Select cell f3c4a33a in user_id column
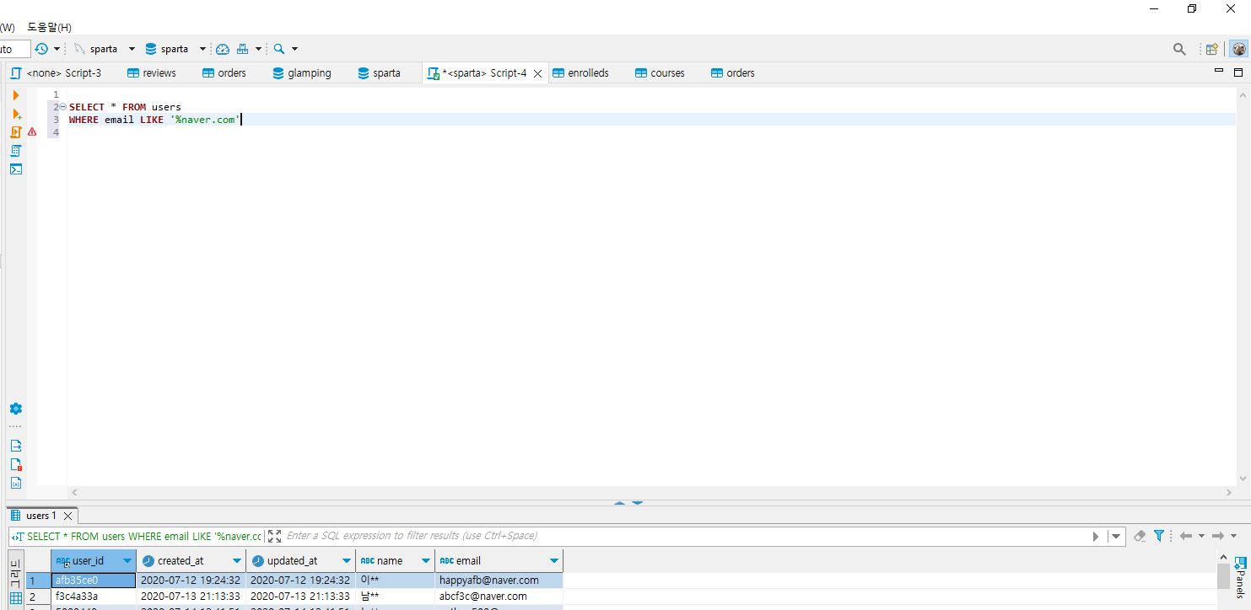Viewport: 1251px width, 610px height. (94, 597)
